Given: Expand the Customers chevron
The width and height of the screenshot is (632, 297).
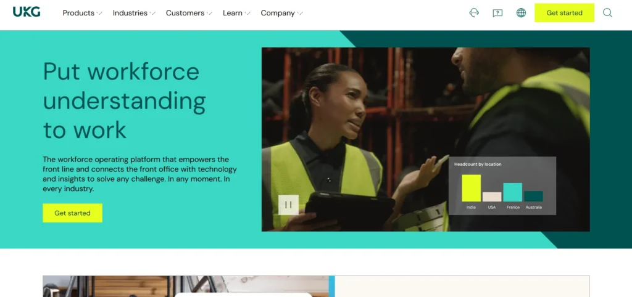Looking at the screenshot, I should click(210, 14).
